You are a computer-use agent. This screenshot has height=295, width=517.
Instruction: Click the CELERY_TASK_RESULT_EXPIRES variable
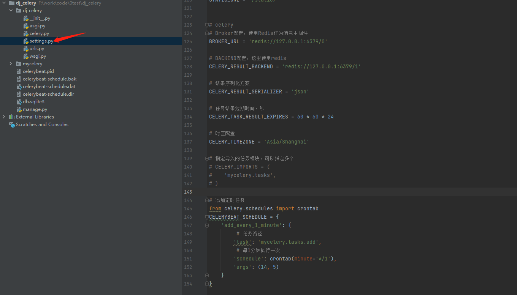[249, 117]
